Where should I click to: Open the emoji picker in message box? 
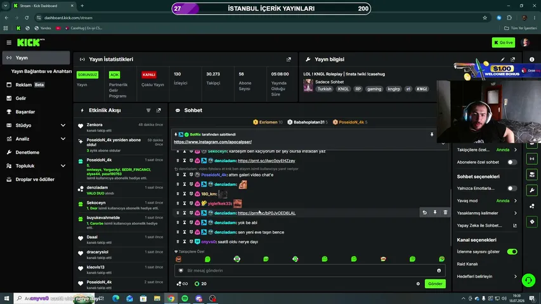pyautogui.click(x=439, y=270)
